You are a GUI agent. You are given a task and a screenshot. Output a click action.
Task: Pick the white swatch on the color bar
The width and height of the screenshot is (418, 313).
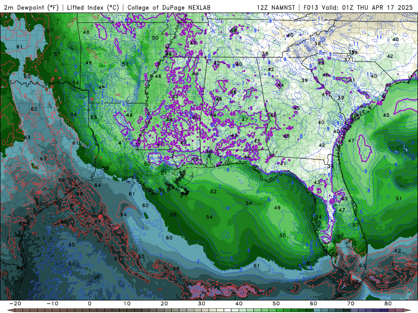(227, 310)
